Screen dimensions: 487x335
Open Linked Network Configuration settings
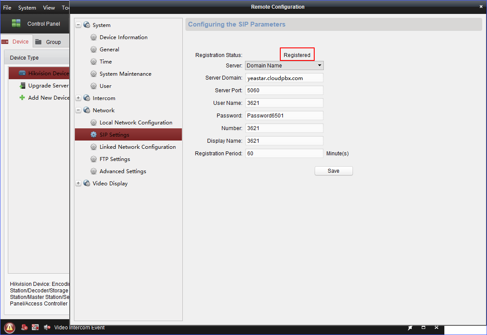point(138,147)
